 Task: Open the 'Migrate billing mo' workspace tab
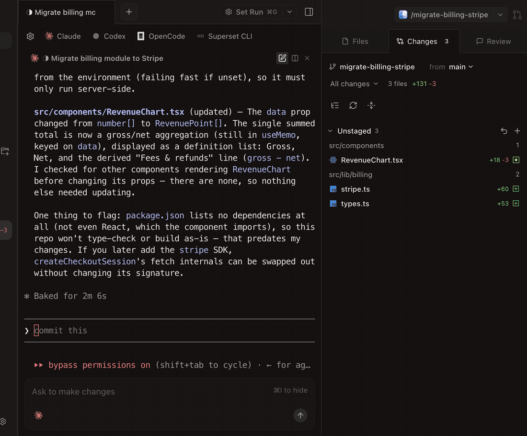point(67,12)
